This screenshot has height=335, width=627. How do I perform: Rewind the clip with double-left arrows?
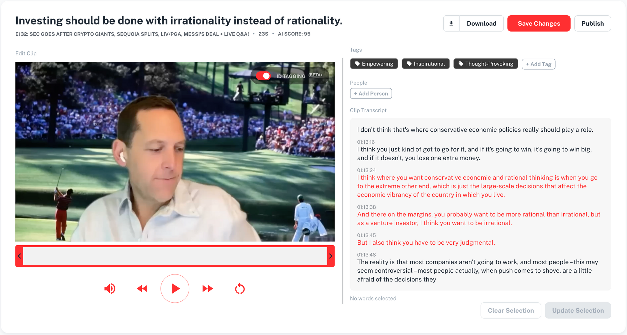coord(142,289)
